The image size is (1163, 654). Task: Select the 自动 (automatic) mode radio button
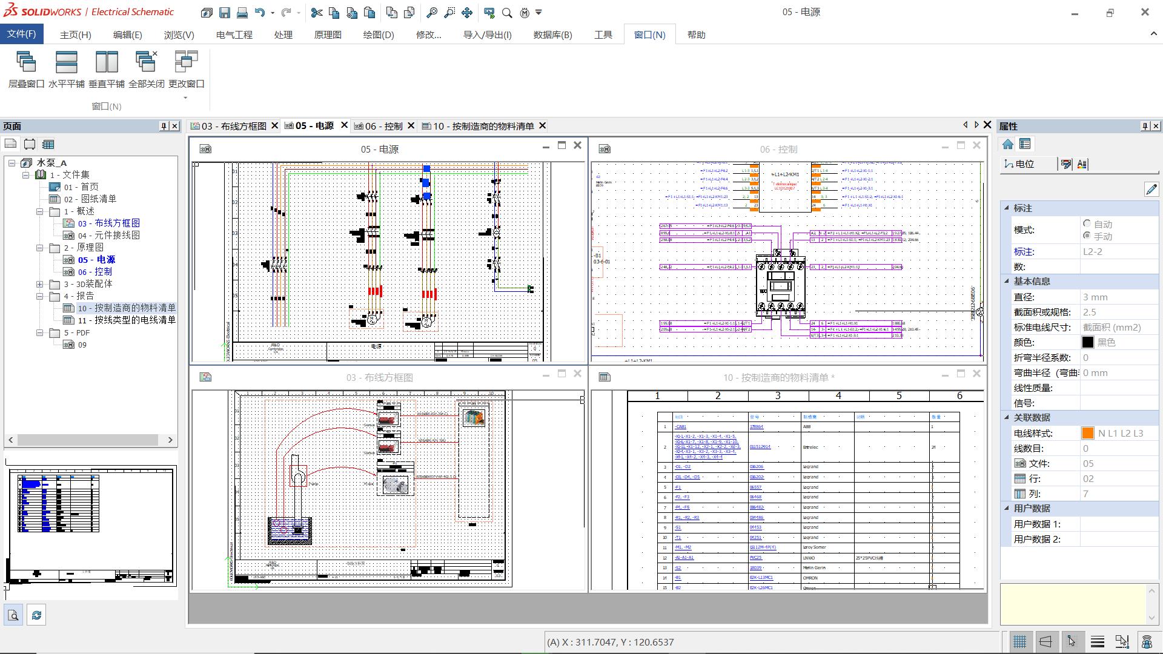1087,224
